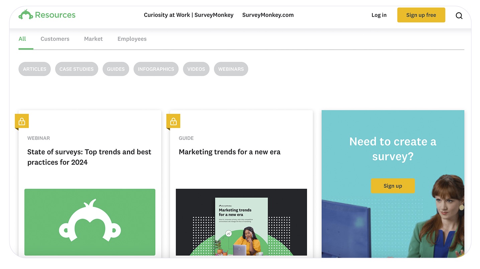
Task: Switch to the Customers tab
Action: click(55, 39)
